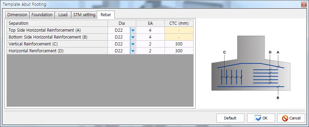The image size is (309, 127).
Task: Switch to the Dimension tab
Action: click(x=17, y=15)
